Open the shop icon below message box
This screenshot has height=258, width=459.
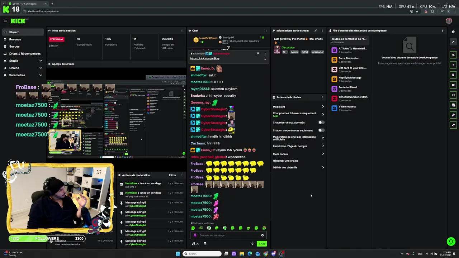[205, 244]
